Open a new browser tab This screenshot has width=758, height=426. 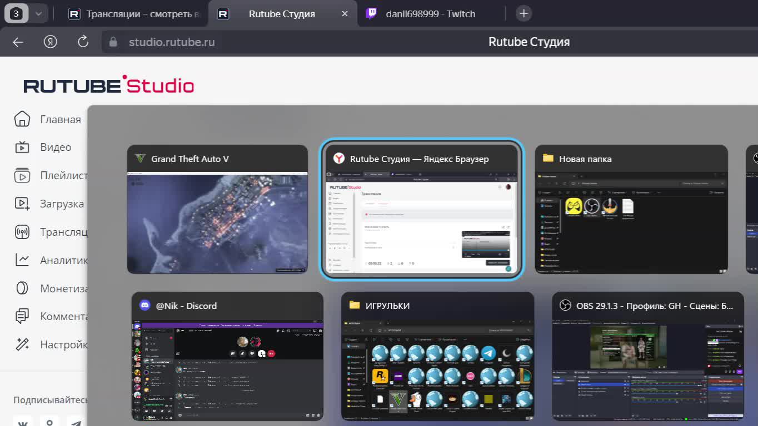[523, 14]
